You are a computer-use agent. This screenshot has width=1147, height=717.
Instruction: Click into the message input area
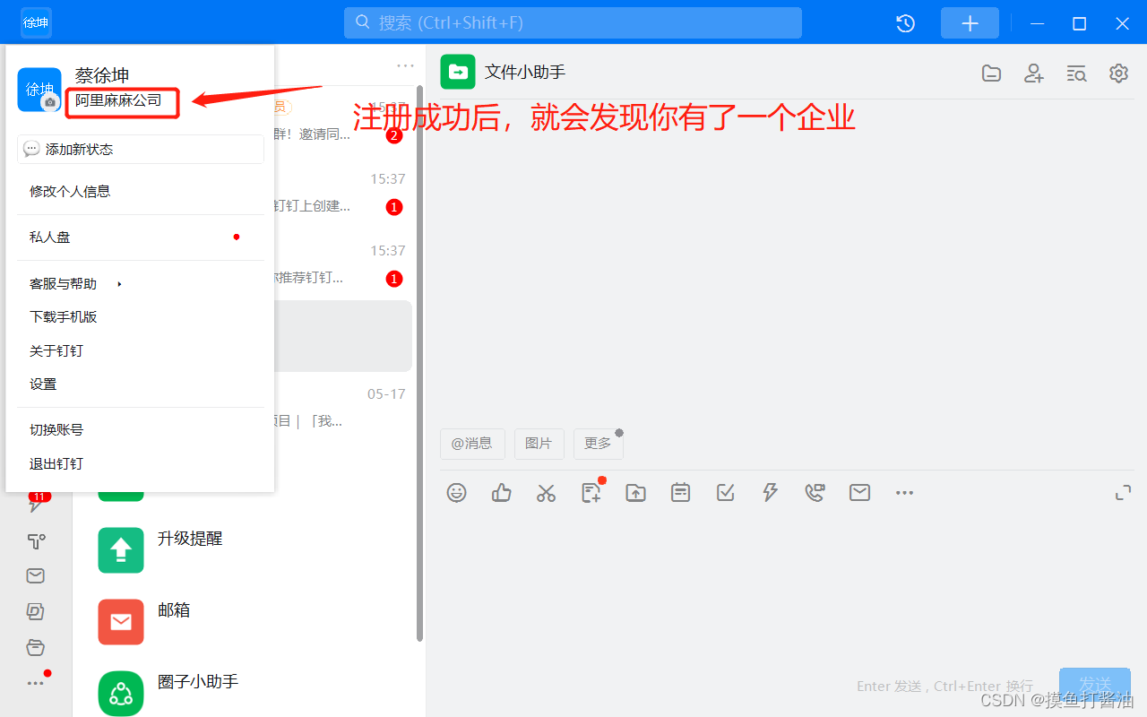click(x=786, y=587)
